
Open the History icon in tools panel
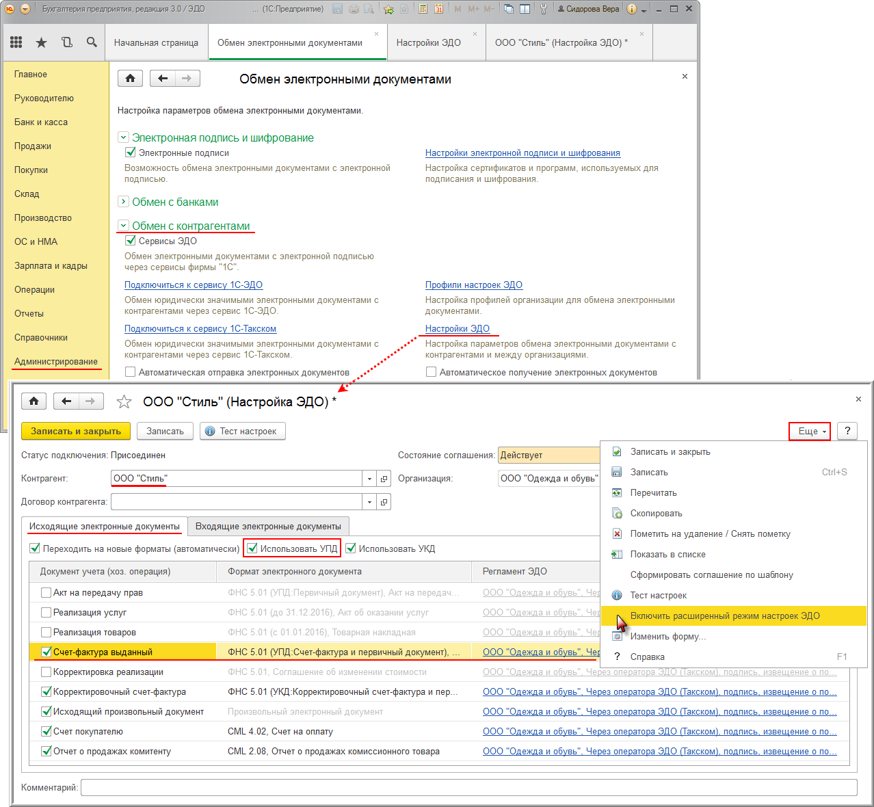[67, 42]
